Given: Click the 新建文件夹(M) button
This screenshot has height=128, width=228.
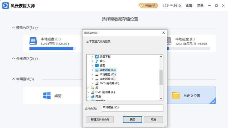Looking at the screenshot, I should click(100, 119).
